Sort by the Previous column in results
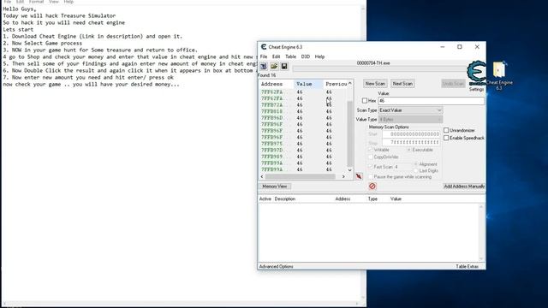This screenshot has width=548, height=308. click(336, 84)
